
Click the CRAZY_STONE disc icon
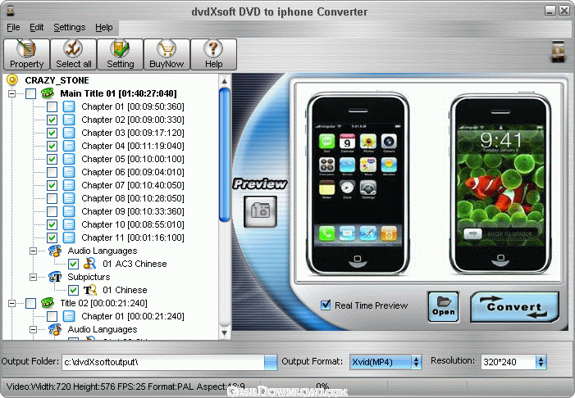coord(12,79)
